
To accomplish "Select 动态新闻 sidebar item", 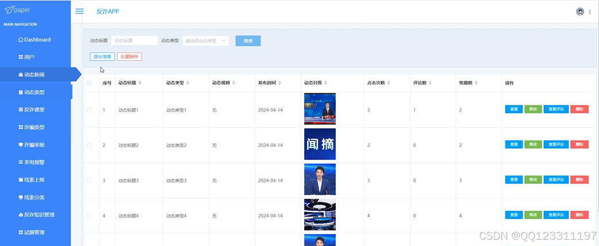I will click(x=35, y=75).
